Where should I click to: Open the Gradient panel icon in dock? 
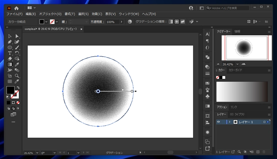(207, 106)
